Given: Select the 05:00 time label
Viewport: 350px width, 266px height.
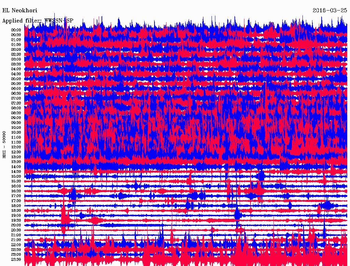Looking at the screenshot, I should (16, 79).
